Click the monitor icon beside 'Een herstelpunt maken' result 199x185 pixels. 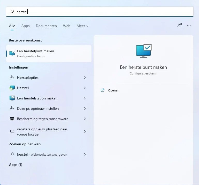pos(12,54)
